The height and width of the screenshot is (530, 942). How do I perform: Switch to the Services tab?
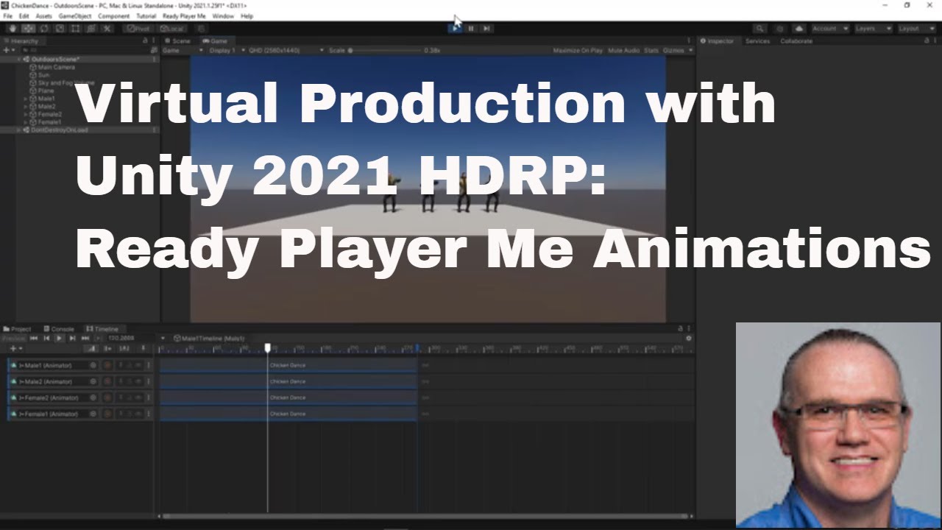(757, 40)
